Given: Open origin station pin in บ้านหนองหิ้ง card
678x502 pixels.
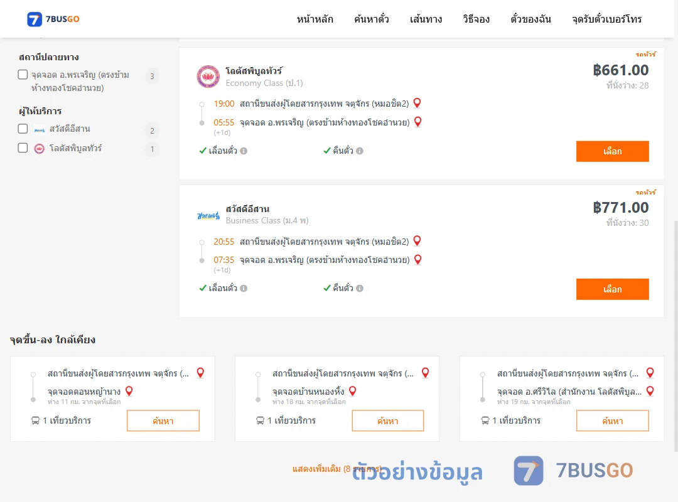Looking at the screenshot, I should (425, 373).
